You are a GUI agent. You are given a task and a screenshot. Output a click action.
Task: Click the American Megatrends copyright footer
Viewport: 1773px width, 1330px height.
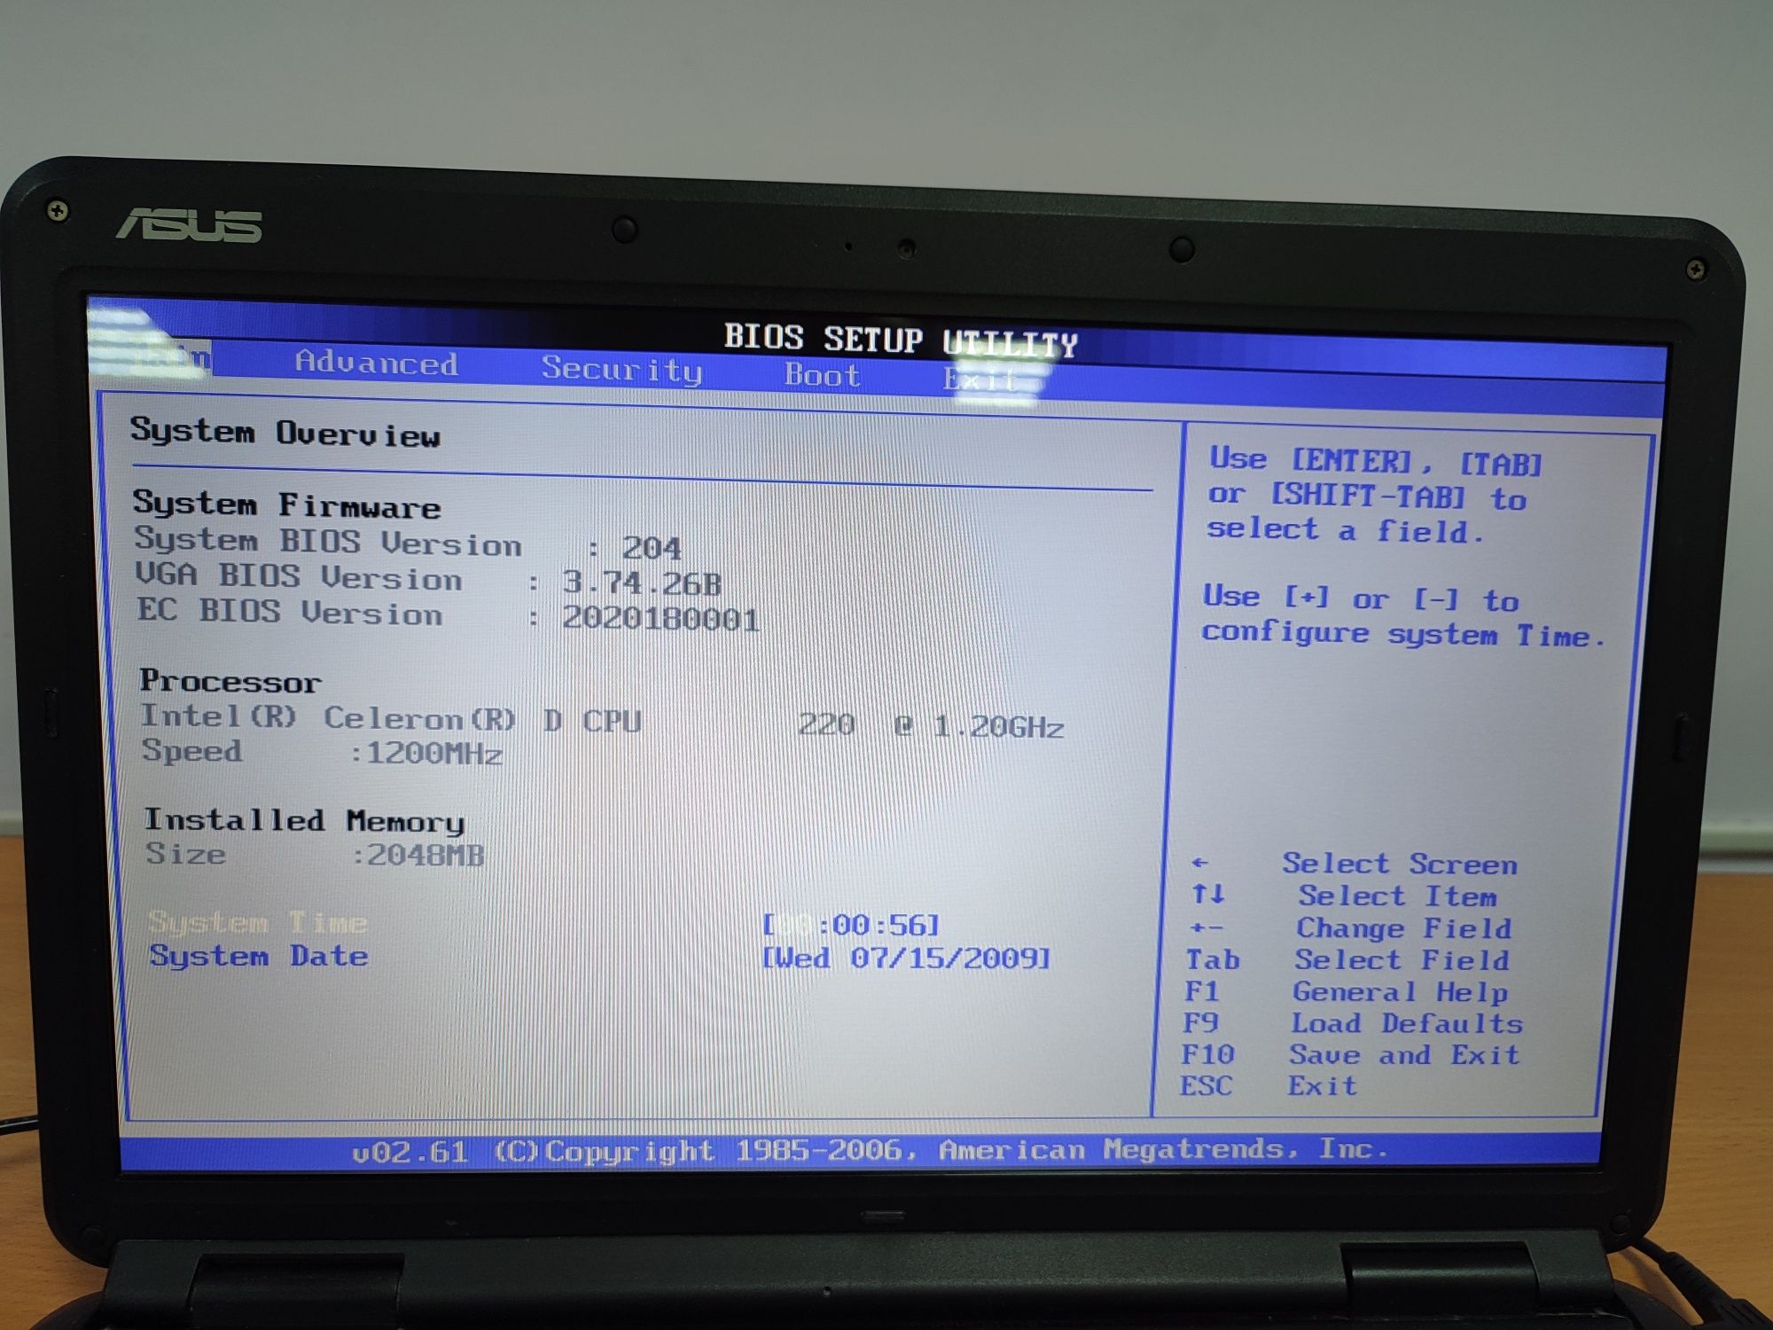(x=870, y=1151)
